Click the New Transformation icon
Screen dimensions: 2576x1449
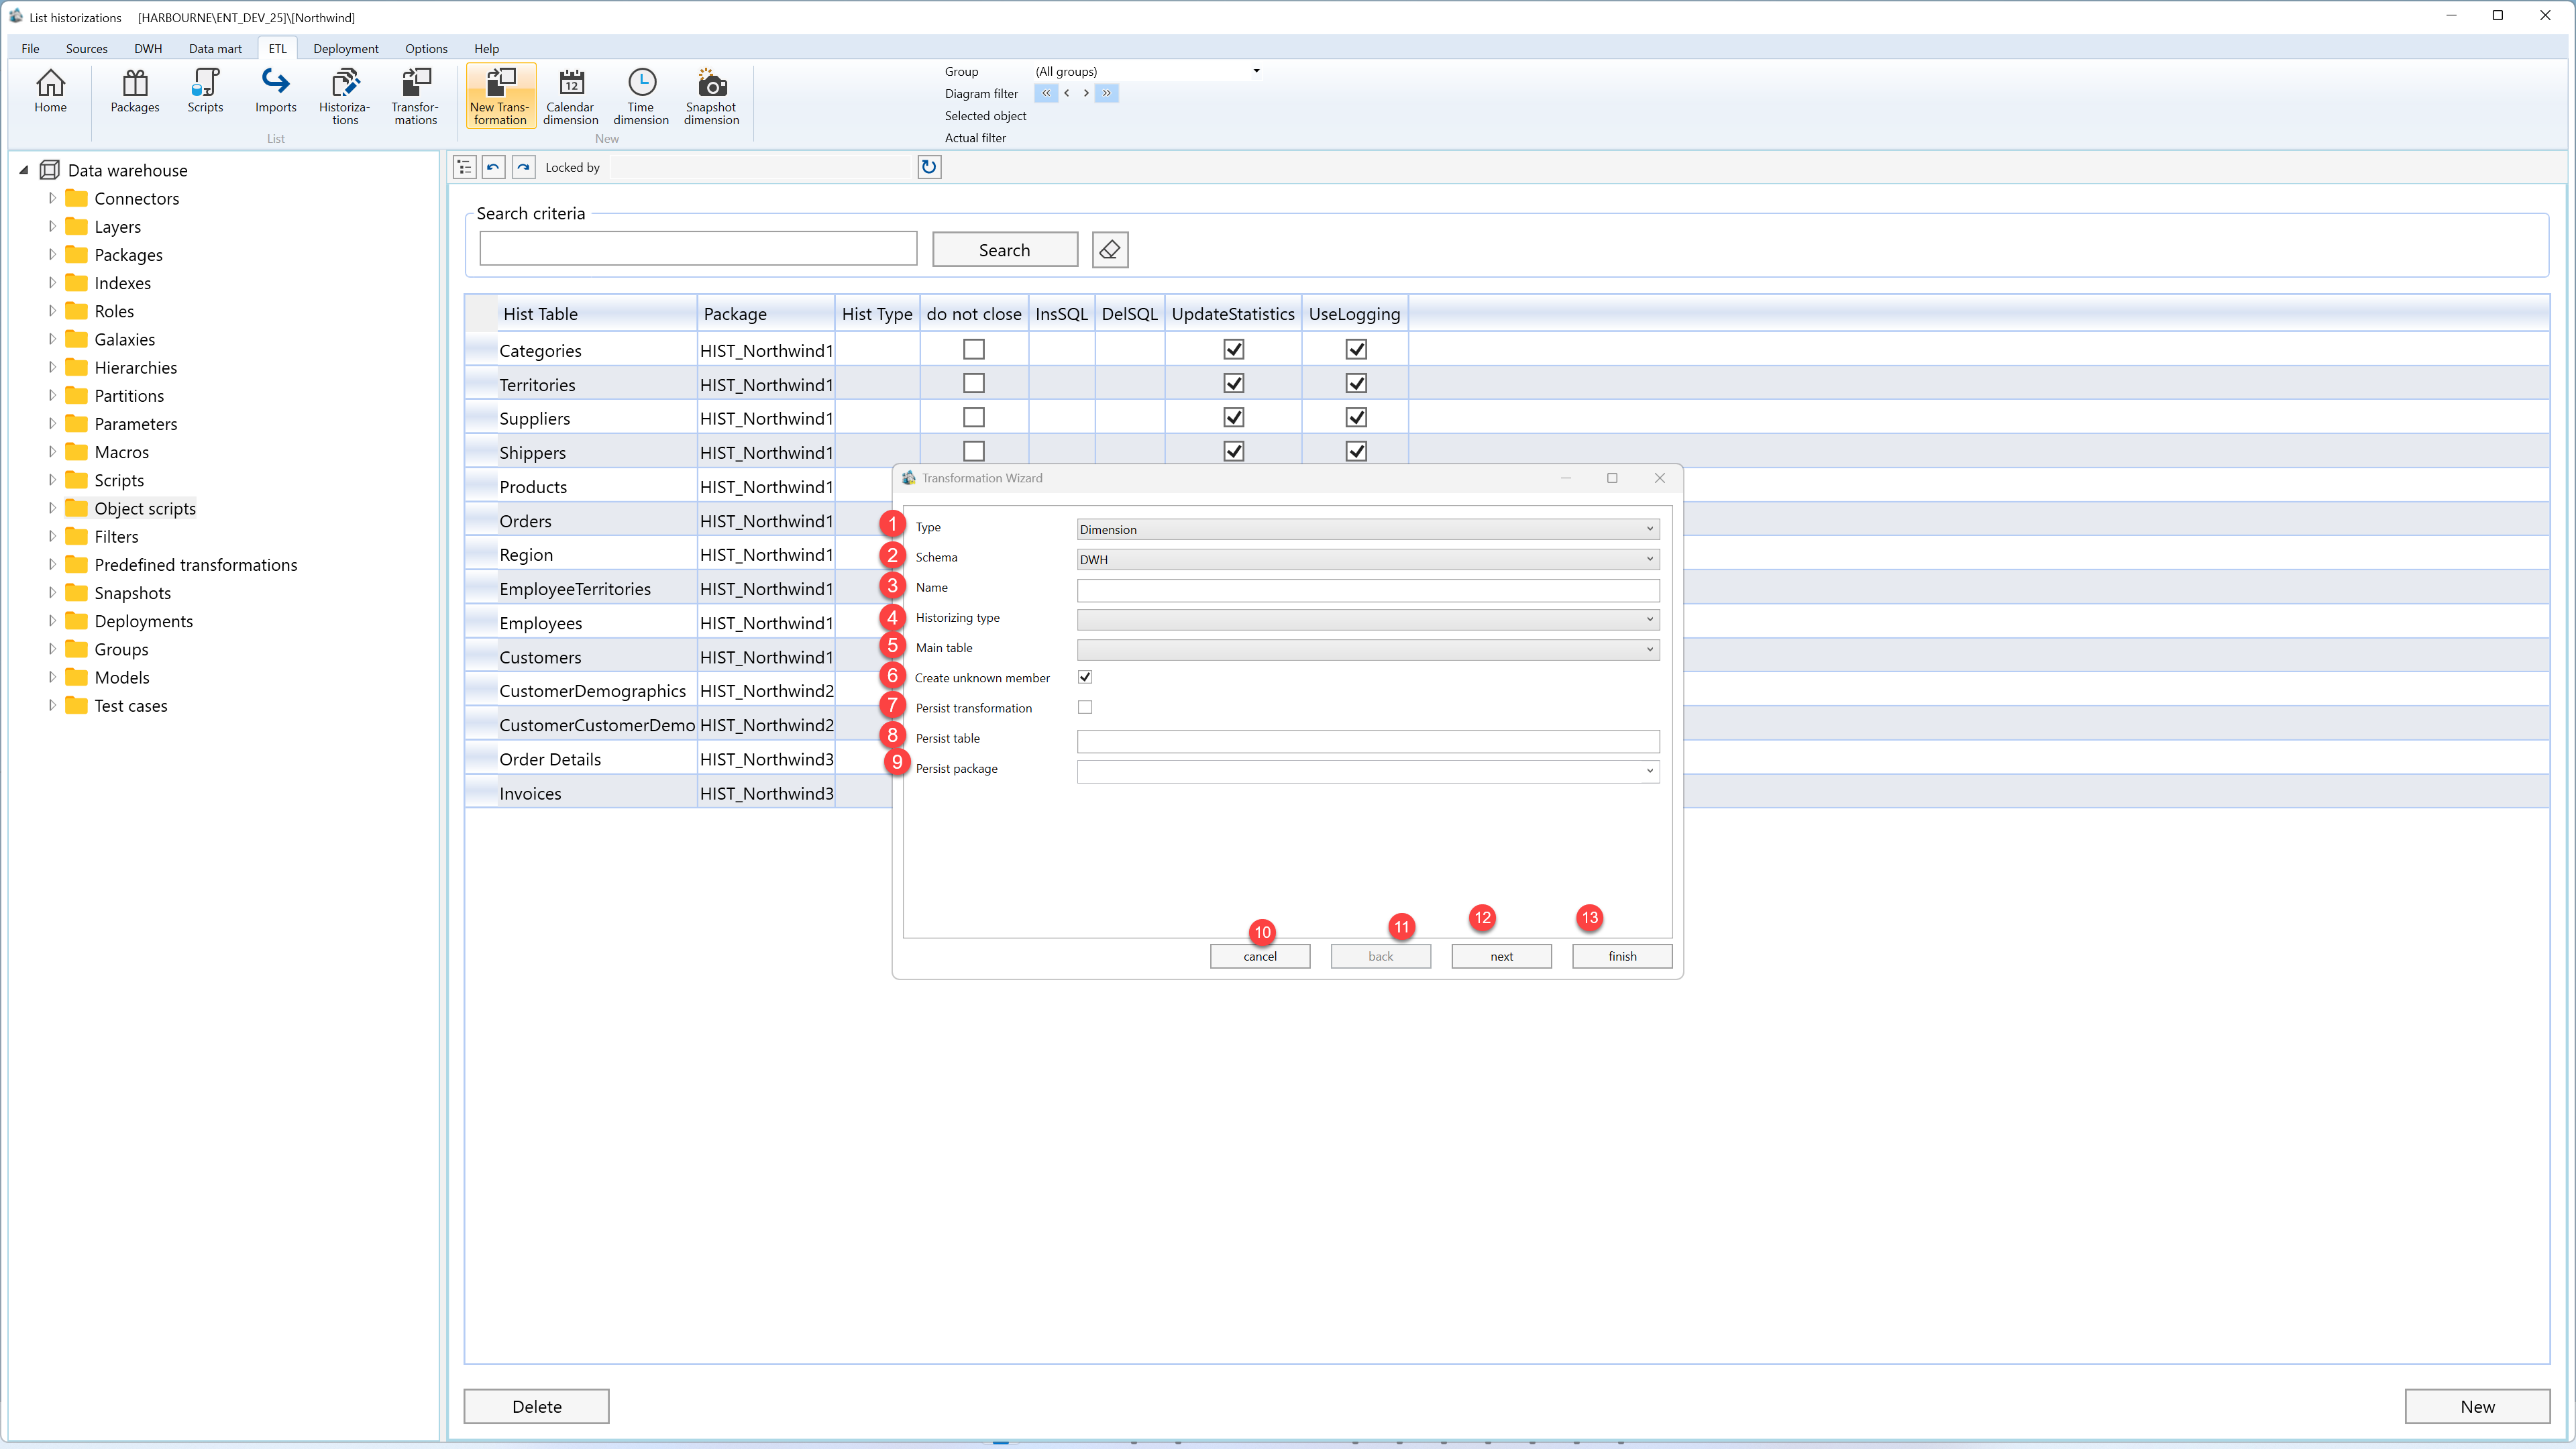[x=500, y=96]
